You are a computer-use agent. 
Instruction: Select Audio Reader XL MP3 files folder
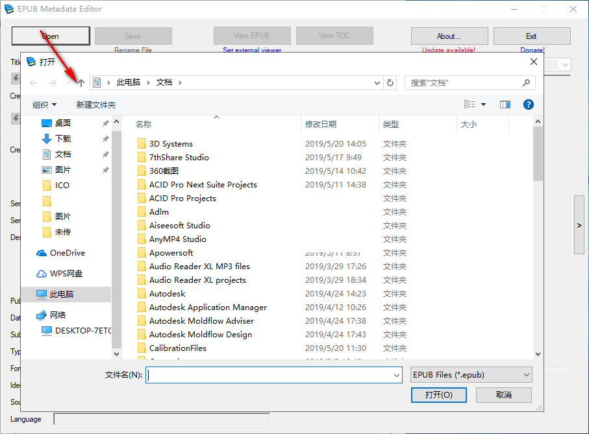click(199, 267)
